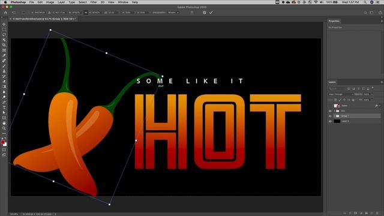Select the Eyedropper tool

[x=4, y=55]
